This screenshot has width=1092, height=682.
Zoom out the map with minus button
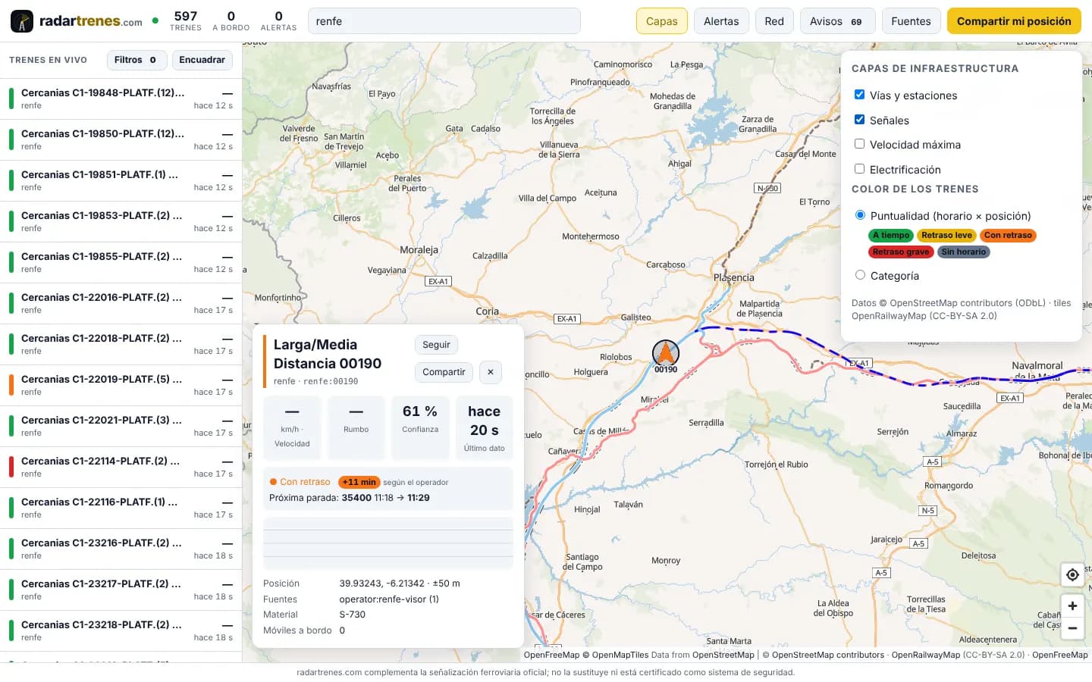pyautogui.click(x=1072, y=628)
